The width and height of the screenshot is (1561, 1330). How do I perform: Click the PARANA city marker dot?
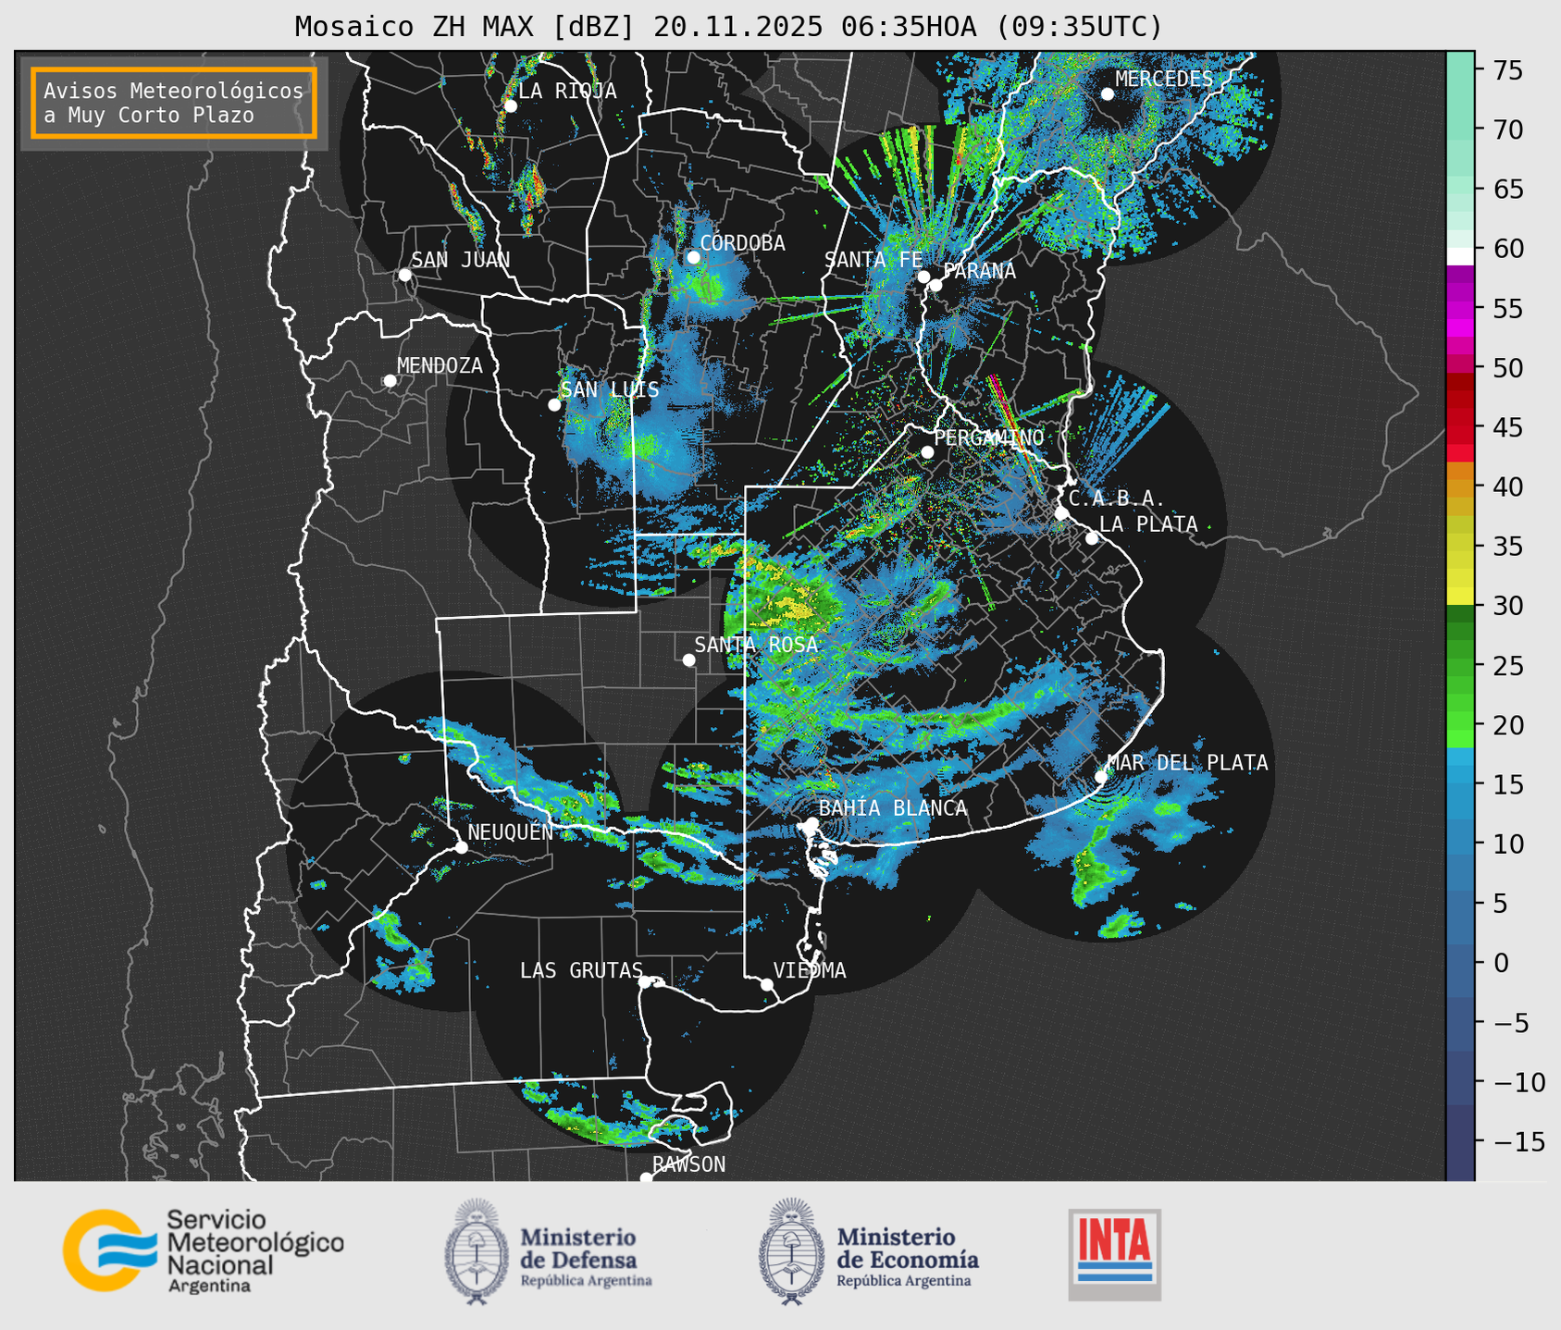935,285
